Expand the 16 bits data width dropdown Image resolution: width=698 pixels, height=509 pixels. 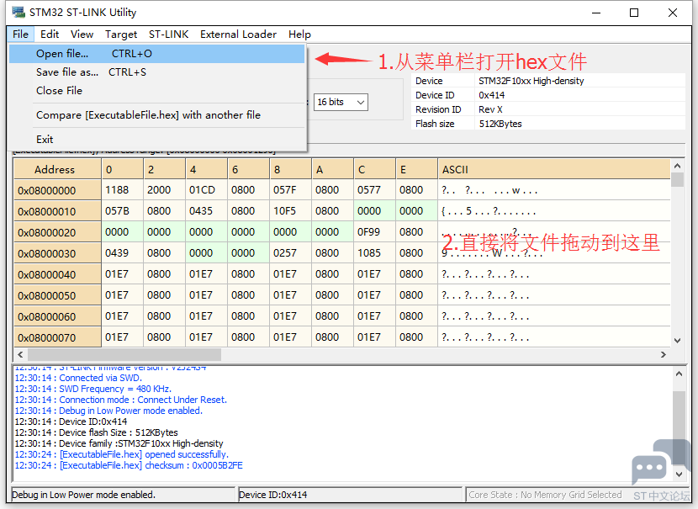[x=341, y=102]
